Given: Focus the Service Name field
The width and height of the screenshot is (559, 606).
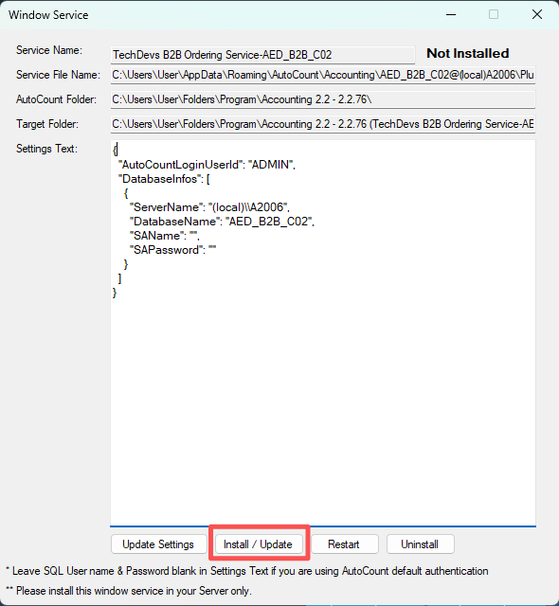Looking at the screenshot, I should 262,55.
